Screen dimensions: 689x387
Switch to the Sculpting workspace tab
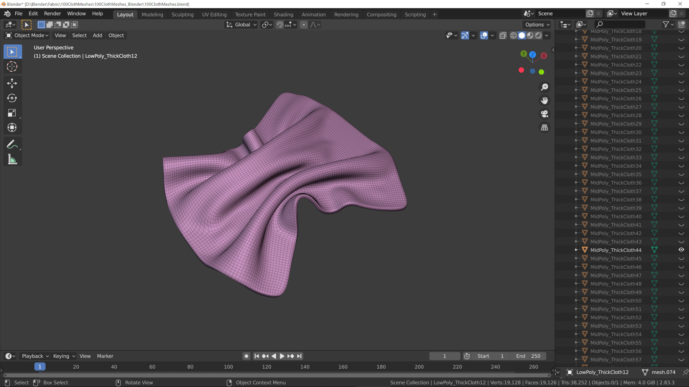pyautogui.click(x=182, y=15)
